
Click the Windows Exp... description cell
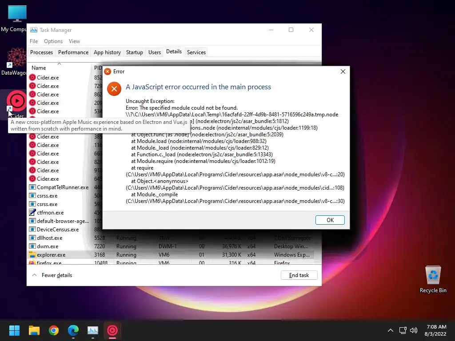point(292,254)
